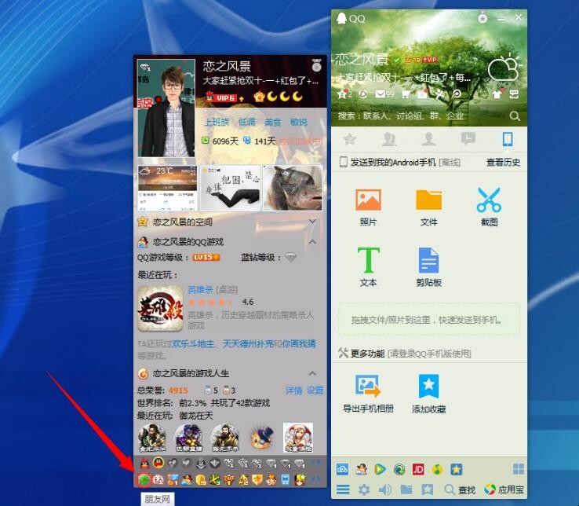Switch to the single contact tab

(428, 139)
